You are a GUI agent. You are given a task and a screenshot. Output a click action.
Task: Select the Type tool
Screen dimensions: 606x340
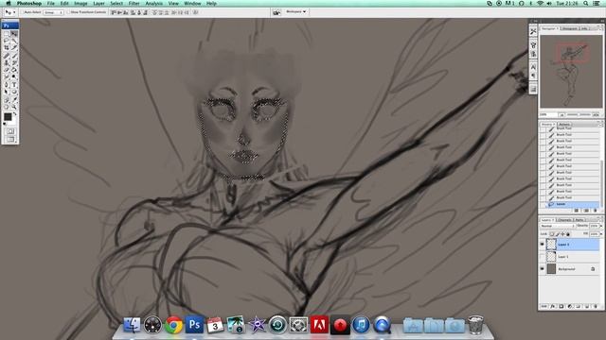pos(14,84)
